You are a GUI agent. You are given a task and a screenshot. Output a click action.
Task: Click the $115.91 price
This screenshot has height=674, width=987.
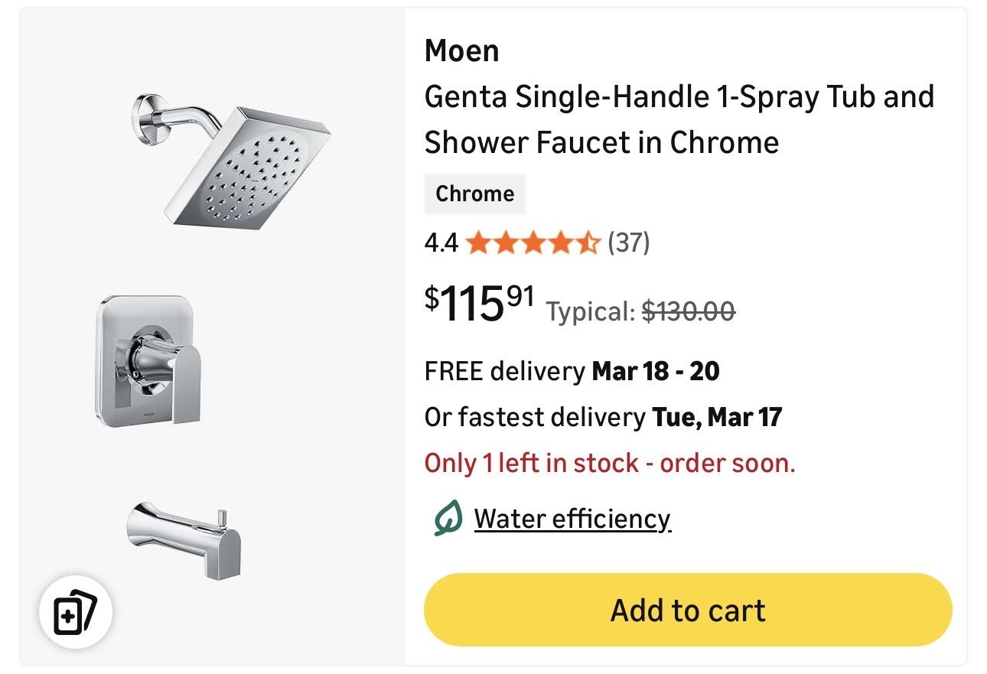(x=479, y=304)
